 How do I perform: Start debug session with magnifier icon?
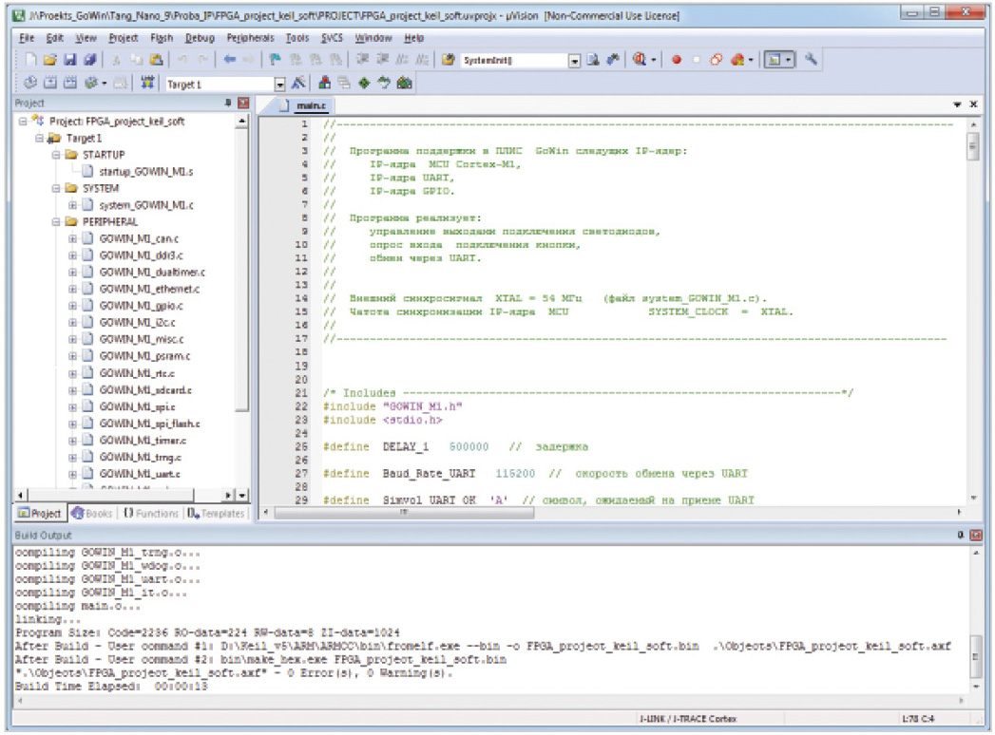click(640, 60)
